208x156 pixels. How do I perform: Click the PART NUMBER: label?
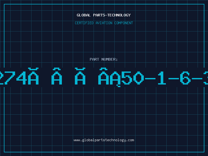coord(104,59)
